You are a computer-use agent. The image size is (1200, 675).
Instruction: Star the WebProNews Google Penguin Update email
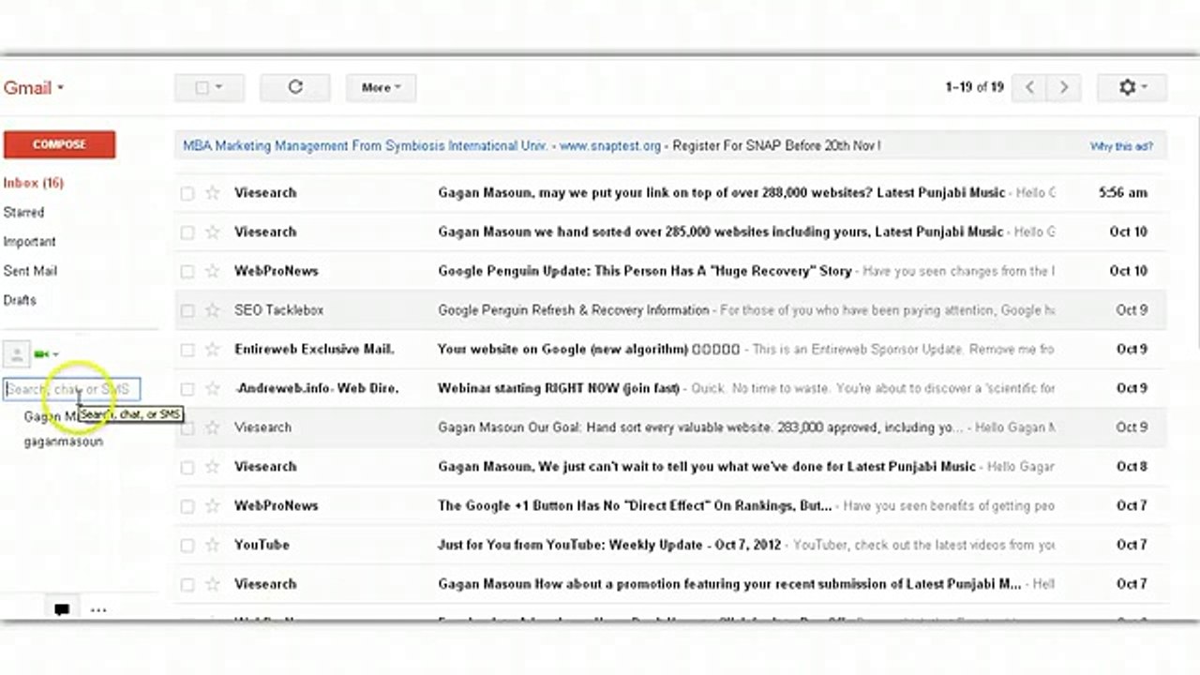coord(213,271)
